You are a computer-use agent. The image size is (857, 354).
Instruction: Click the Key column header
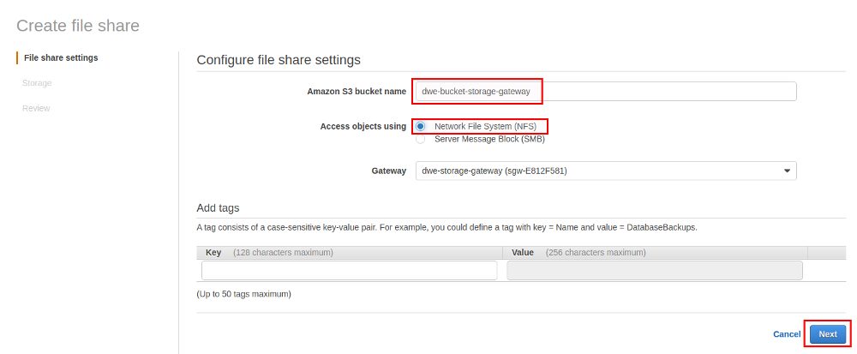pos(213,253)
